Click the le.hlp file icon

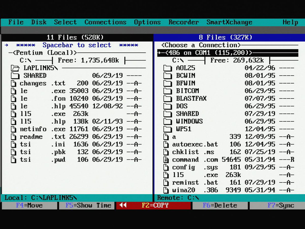[14, 106]
